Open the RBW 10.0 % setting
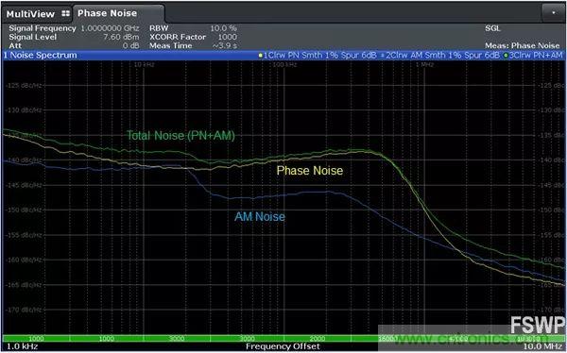The width and height of the screenshot is (567, 353). click(x=193, y=28)
